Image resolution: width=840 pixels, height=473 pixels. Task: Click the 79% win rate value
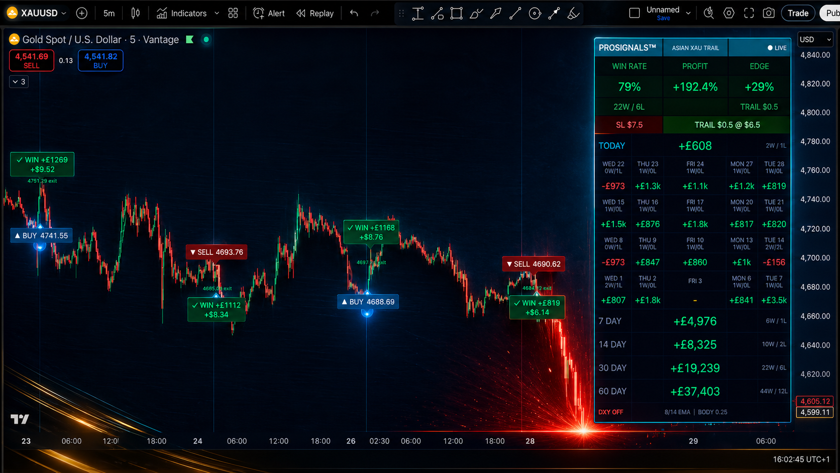pos(629,87)
